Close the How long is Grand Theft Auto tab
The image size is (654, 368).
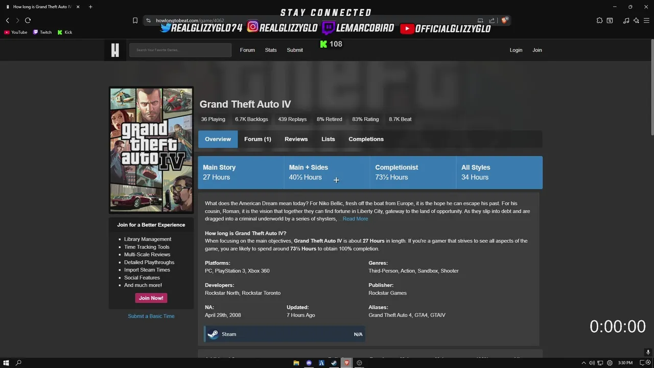(x=78, y=7)
